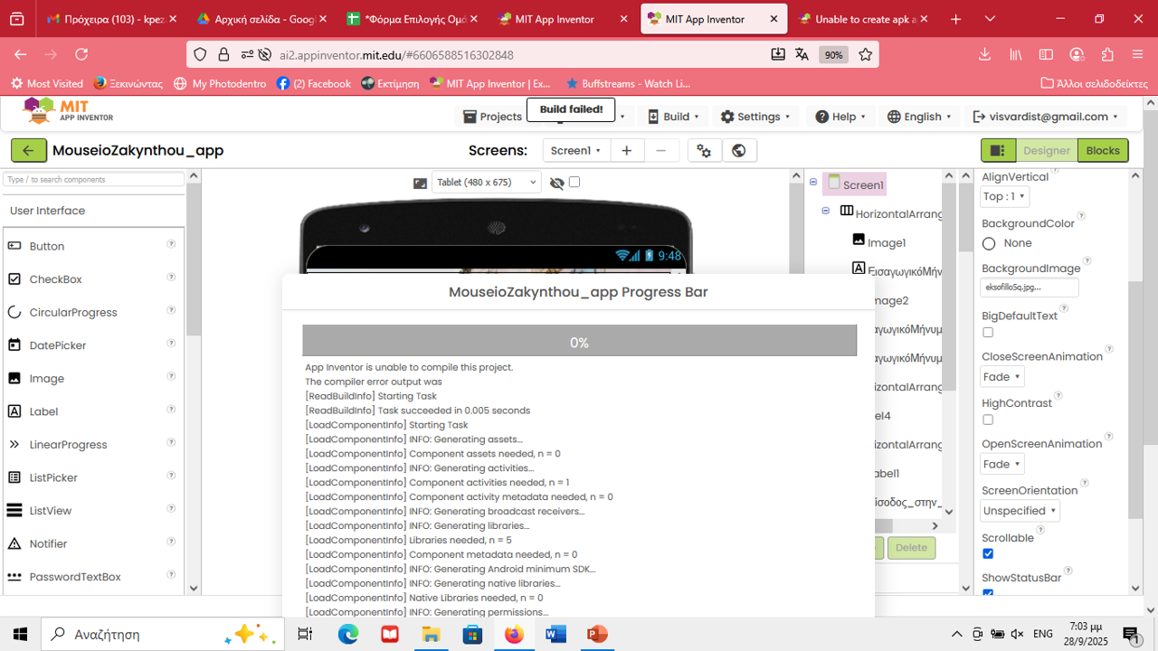Open project properties gears icon
The image size is (1158, 651).
705,151
